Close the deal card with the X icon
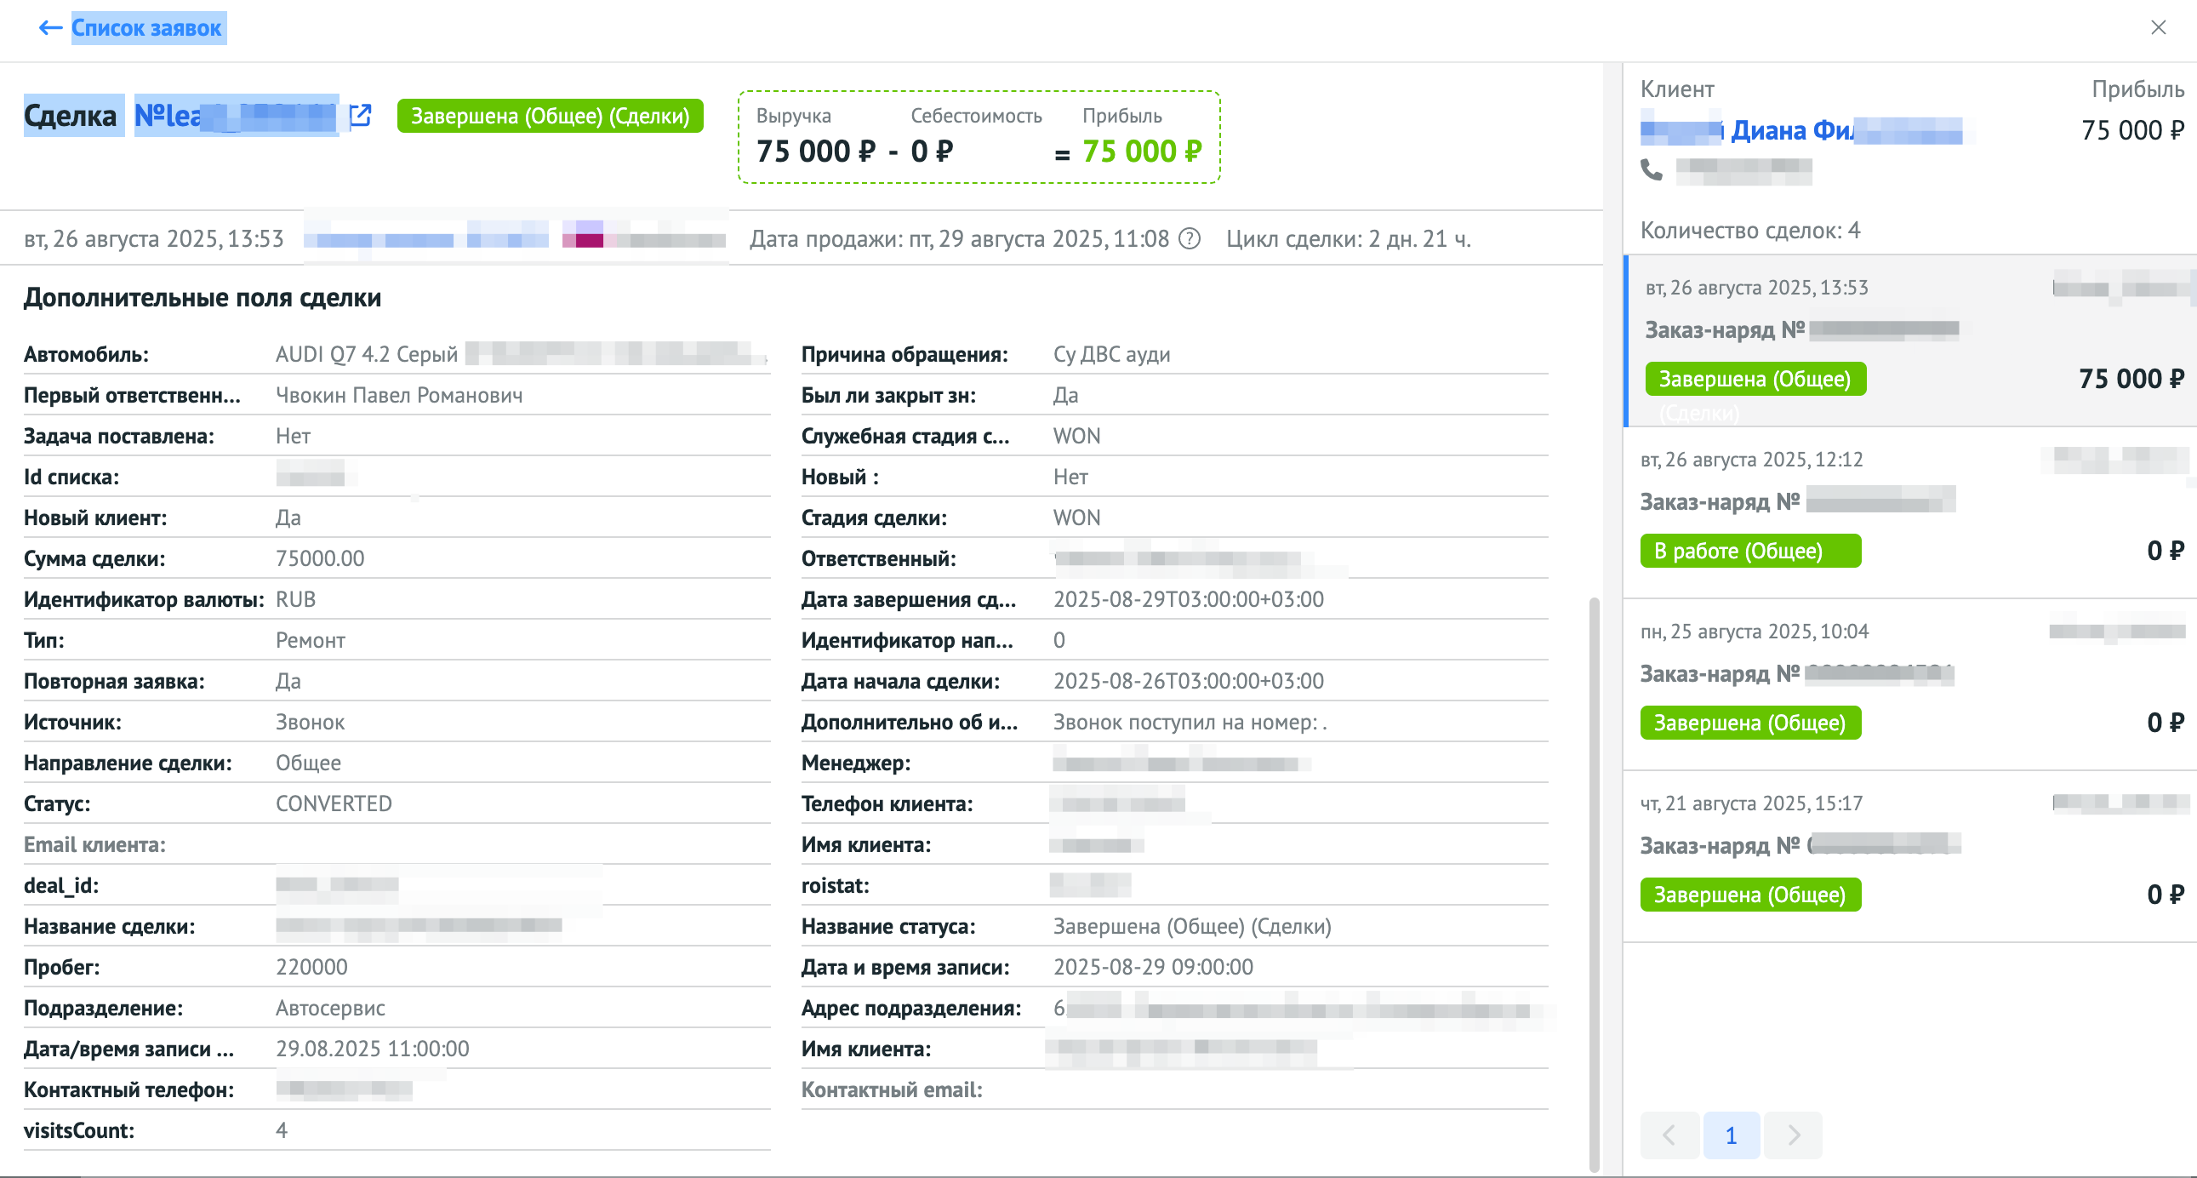This screenshot has height=1178, width=2197. [x=2158, y=28]
